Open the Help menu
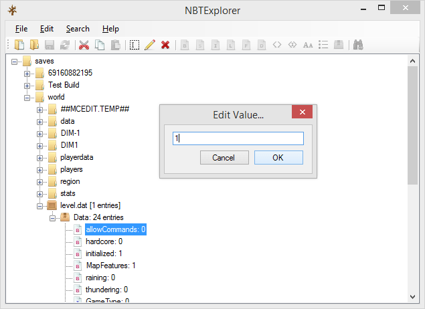 [x=110, y=29]
